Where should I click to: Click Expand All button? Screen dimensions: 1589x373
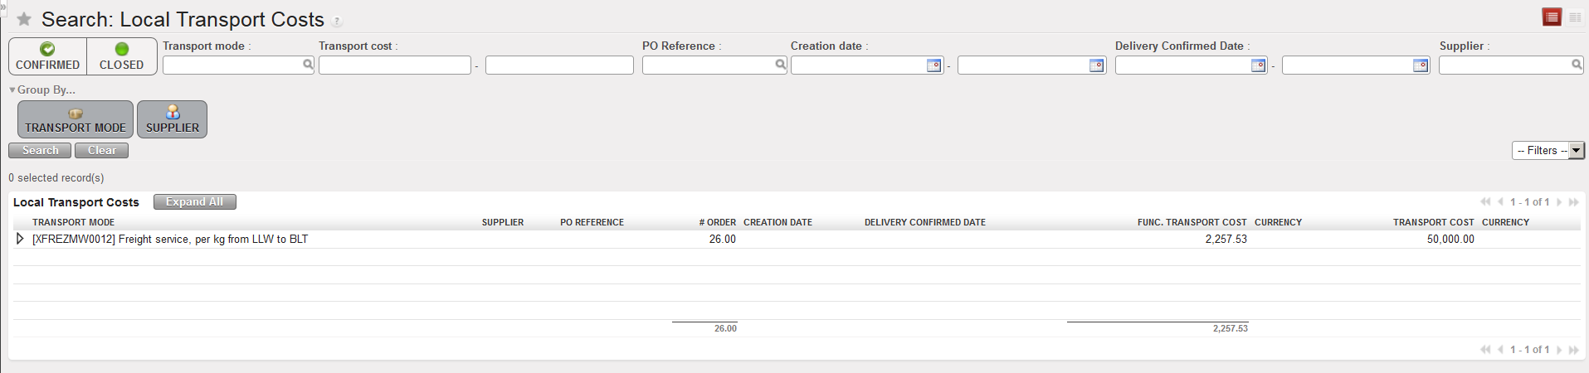pyautogui.click(x=194, y=201)
